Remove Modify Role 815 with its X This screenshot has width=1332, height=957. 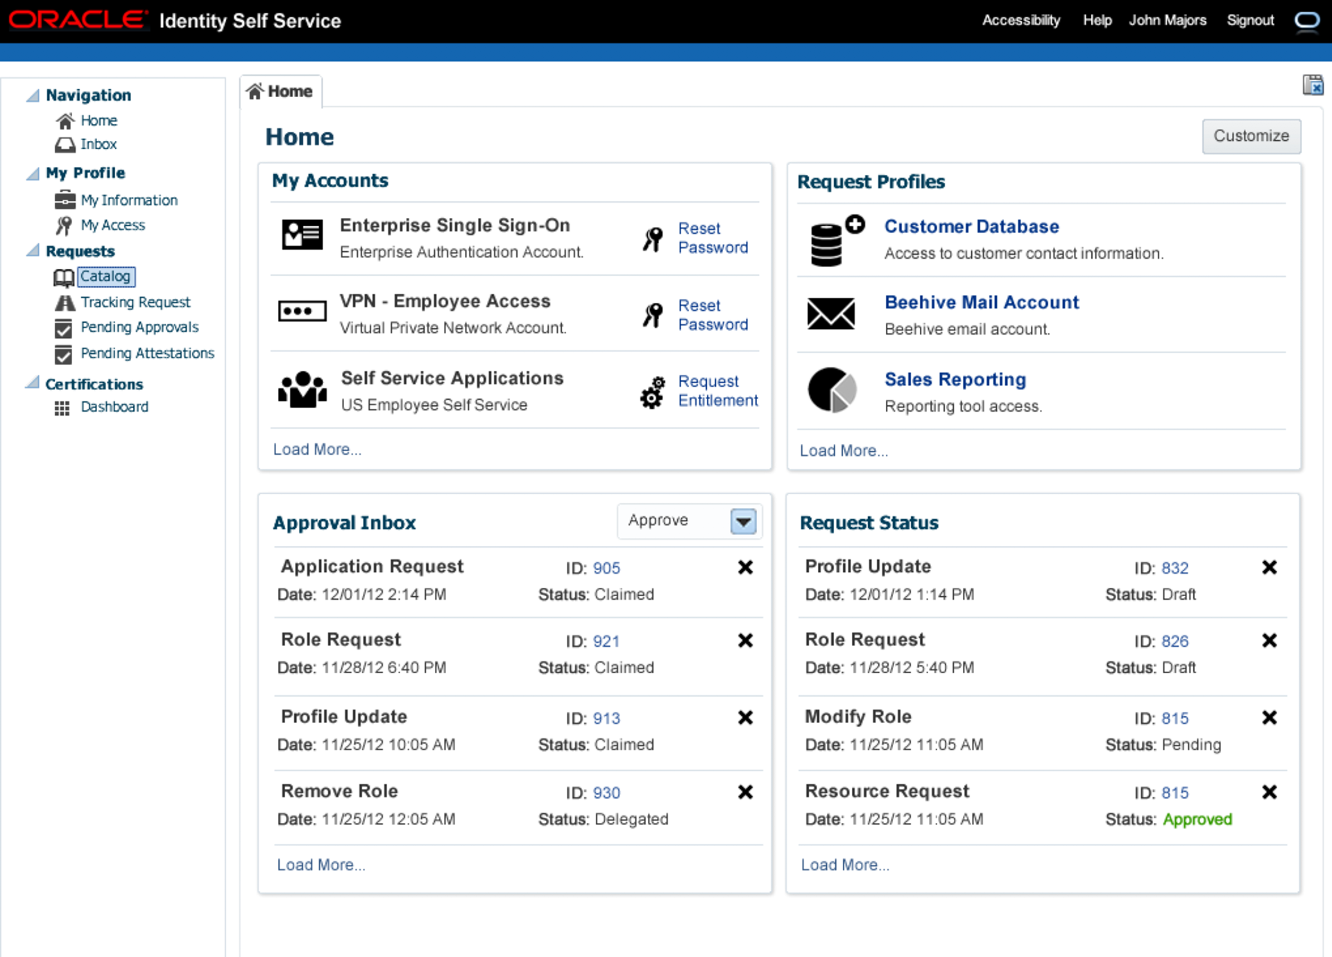(1270, 718)
